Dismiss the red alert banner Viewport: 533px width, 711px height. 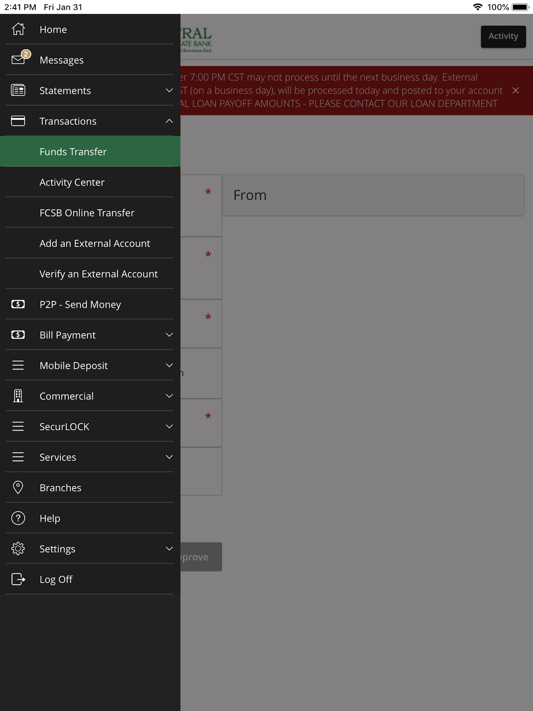coord(516,90)
